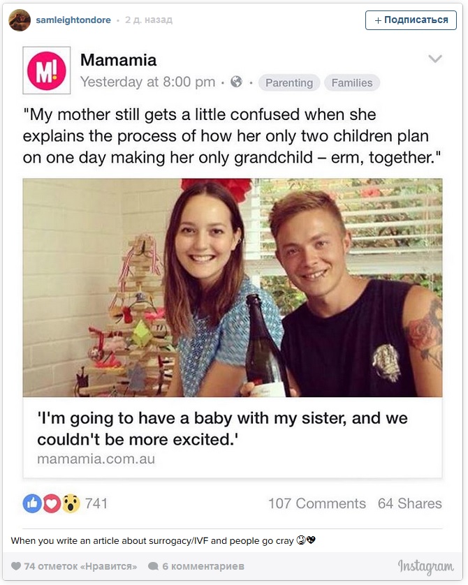Image resolution: width=468 pixels, height=585 pixels.
Task: Visit the mamamia.com.au link
Action: coord(96,459)
